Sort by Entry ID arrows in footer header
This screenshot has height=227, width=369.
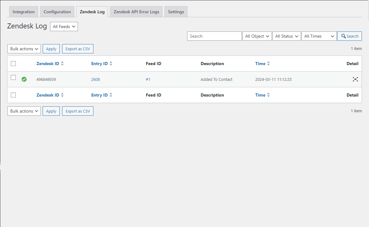(111, 95)
